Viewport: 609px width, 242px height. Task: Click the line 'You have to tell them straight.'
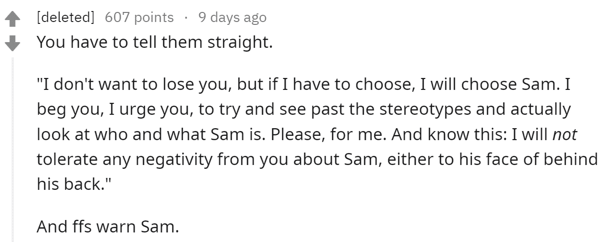coord(155,43)
